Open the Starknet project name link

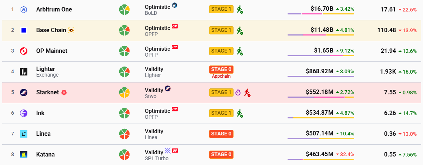pyautogui.click(x=47, y=92)
